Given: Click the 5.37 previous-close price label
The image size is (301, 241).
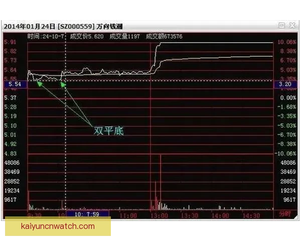Looking at the screenshot, I should point(11,97).
